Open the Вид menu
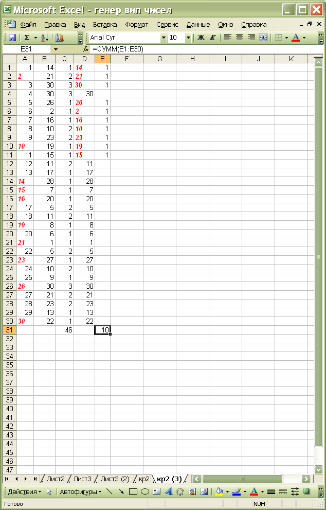 [79, 25]
